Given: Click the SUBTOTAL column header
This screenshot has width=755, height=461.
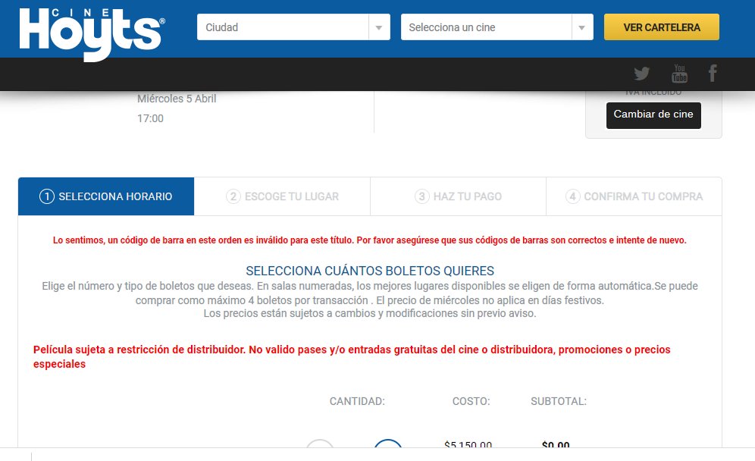Looking at the screenshot, I should 559,401.
